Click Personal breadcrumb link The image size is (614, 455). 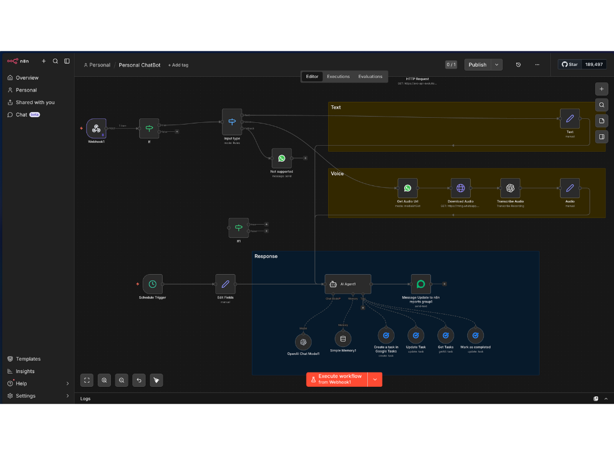pos(97,65)
